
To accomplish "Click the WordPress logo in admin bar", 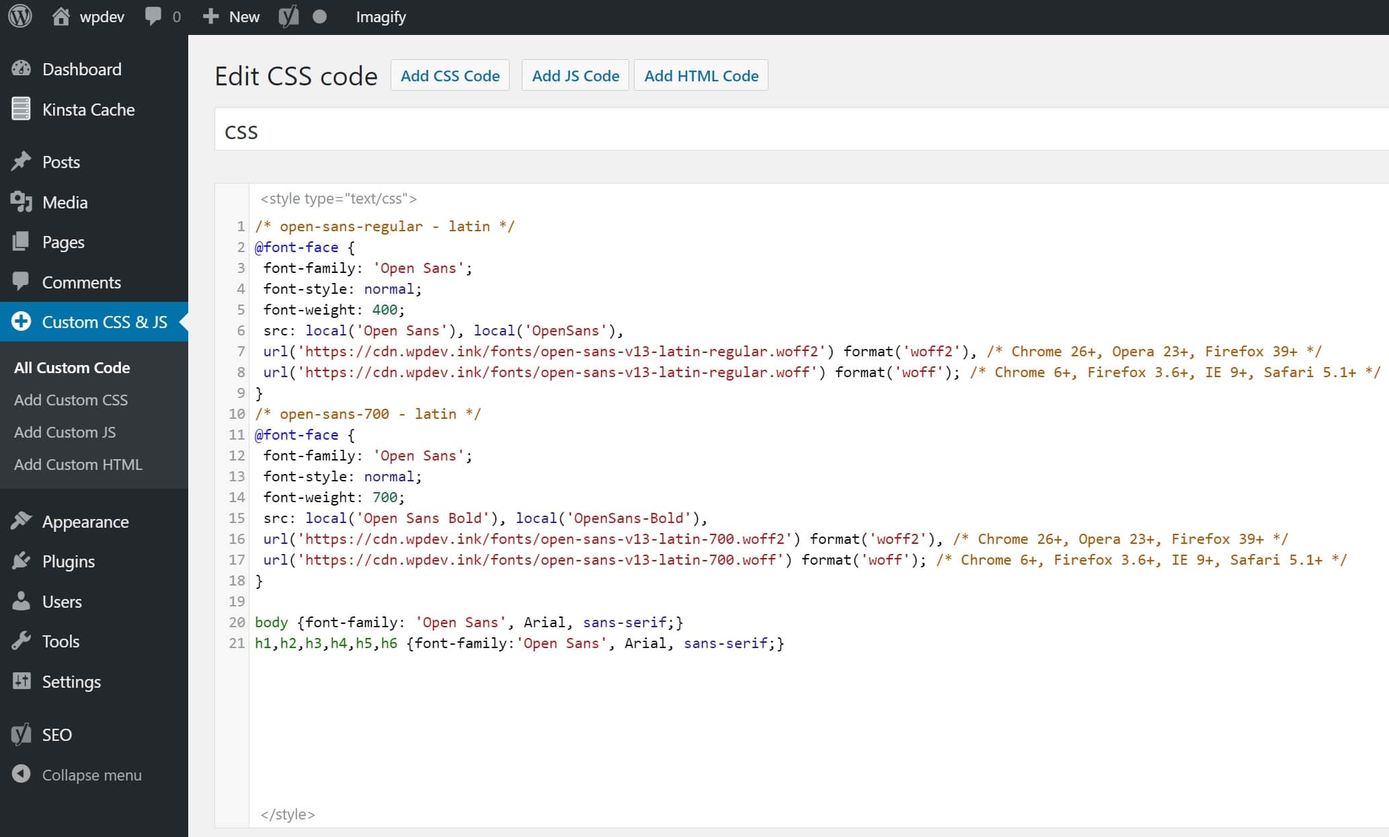I will [19, 15].
